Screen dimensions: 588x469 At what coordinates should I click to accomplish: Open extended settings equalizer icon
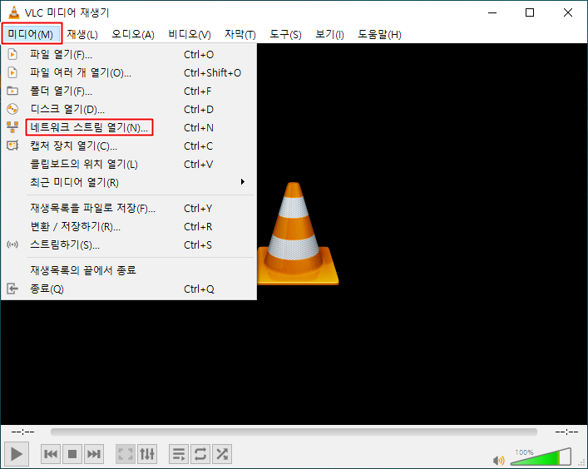pyautogui.click(x=147, y=454)
